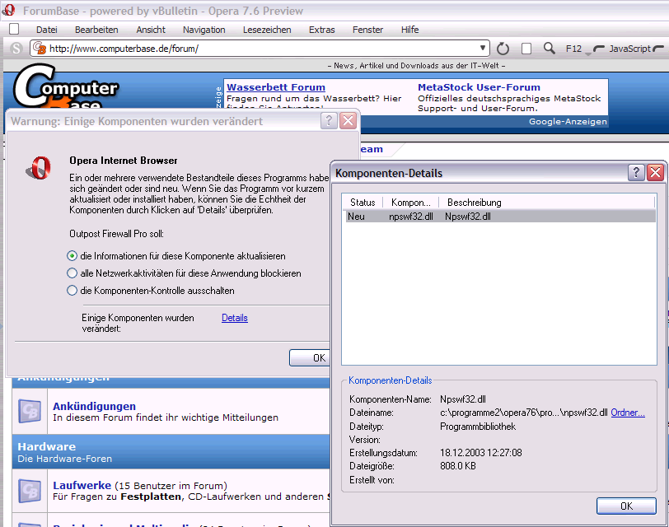Click the blank page icon next to reload
This screenshot has height=527, width=669.
point(526,49)
